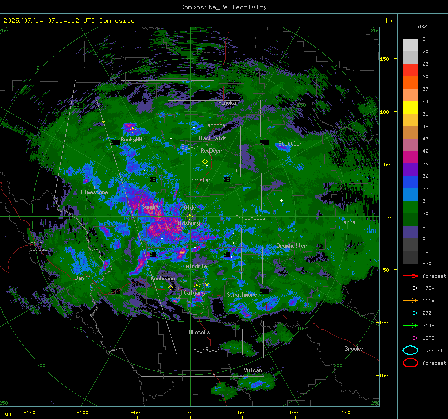This screenshot has height=419, width=448.
Task: Click the Brooks city label
Action: pyautogui.click(x=354, y=349)
